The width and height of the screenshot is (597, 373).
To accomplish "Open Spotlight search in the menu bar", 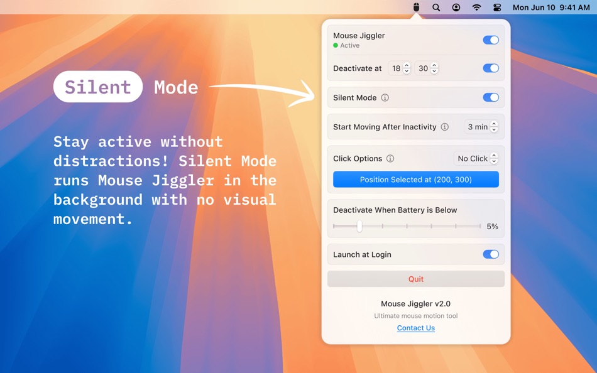I will coord(436,8).
